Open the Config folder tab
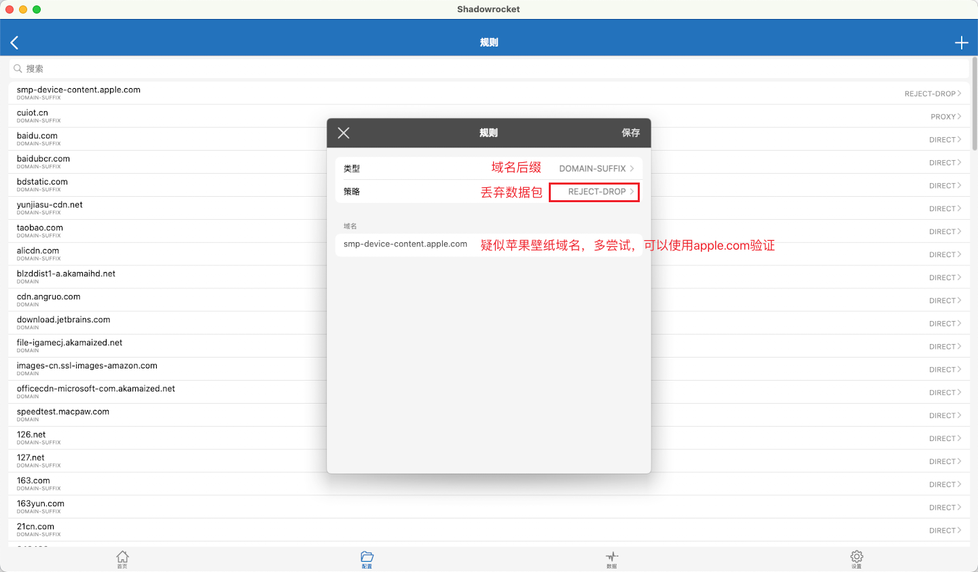The height and width of the screenshot is (572, 978). (367, 559)
